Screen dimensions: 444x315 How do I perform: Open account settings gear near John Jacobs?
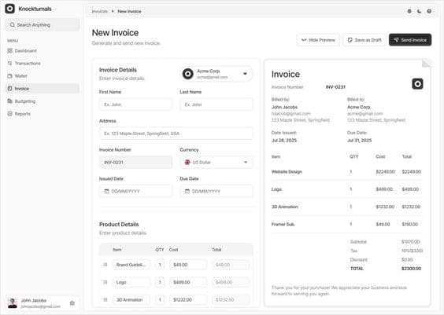(x=72, y=303)
